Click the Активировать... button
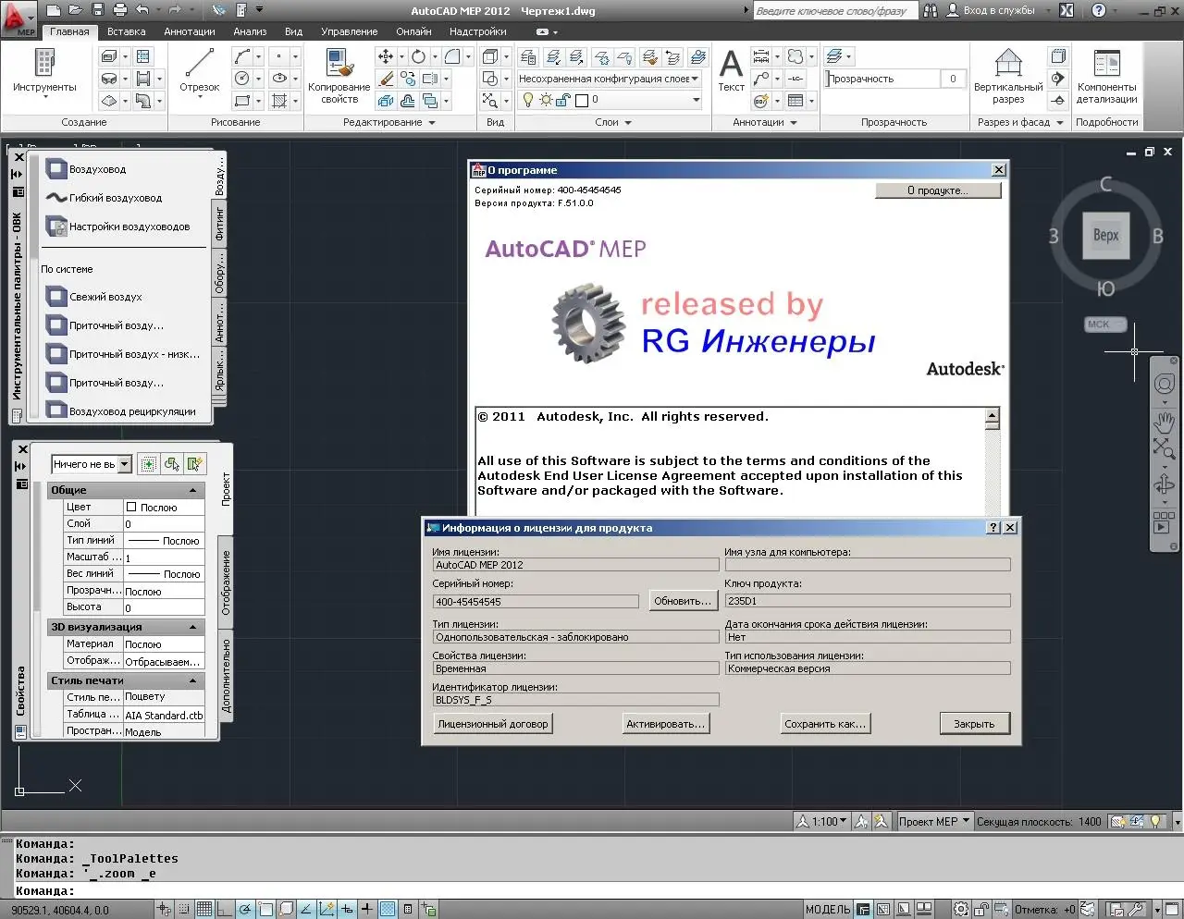Viewport: 1184px width, 919px height. click(665, 724)
